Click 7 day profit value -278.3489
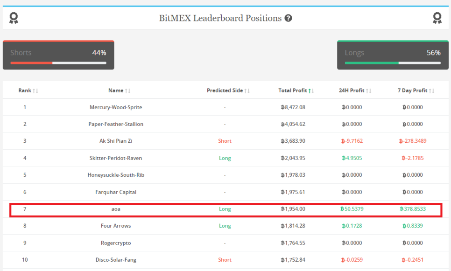Image resolution: width=451 pixels, height=271 pixels. pyautogui.click(x=412, y=141)
